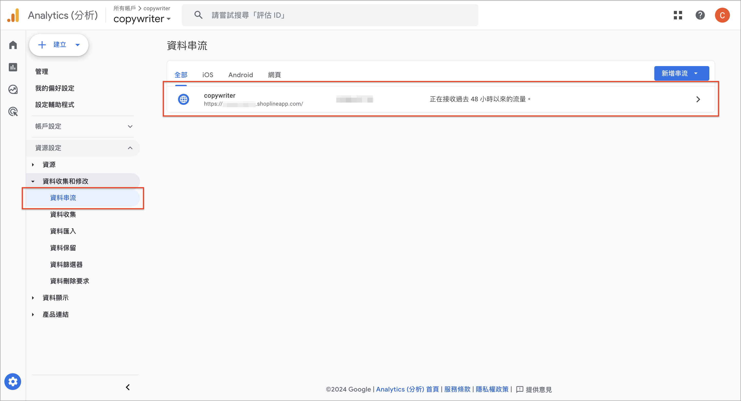Click the Analytics (分析) 首頁 footer link
Image resolution: width=741 pixels, height=401 pixels.
coord(407,389)
